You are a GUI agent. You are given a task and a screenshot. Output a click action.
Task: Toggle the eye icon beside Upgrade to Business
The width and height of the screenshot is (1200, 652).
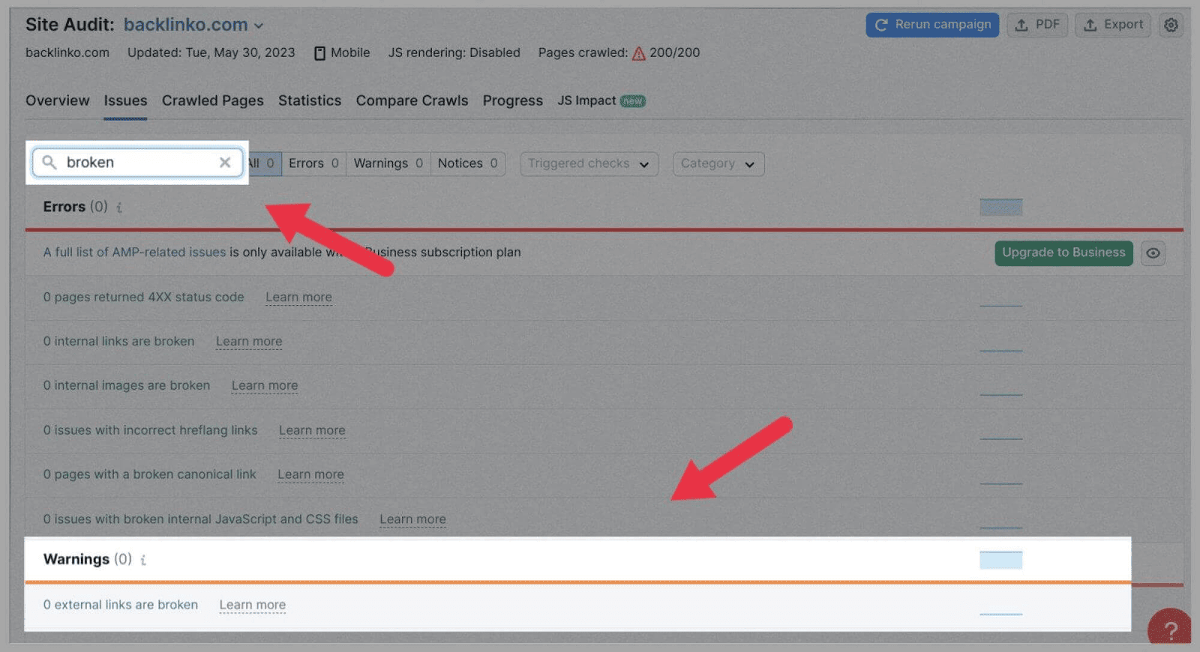click(1153, 253)
